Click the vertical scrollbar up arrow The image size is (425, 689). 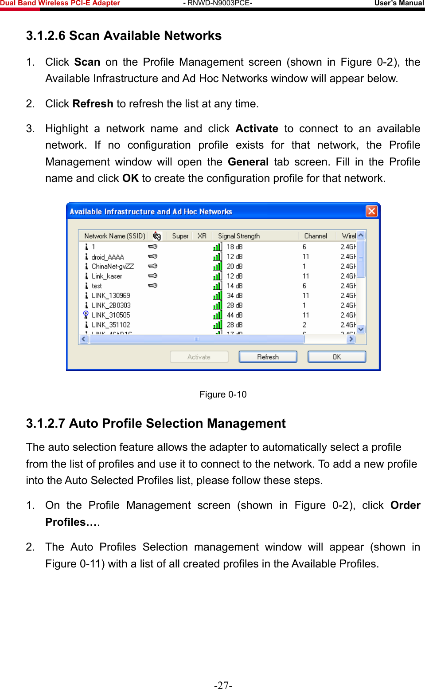[361, 236]
